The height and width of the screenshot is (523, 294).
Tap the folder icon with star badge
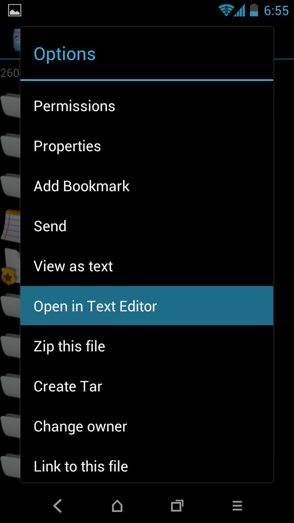tap(11, 266)
